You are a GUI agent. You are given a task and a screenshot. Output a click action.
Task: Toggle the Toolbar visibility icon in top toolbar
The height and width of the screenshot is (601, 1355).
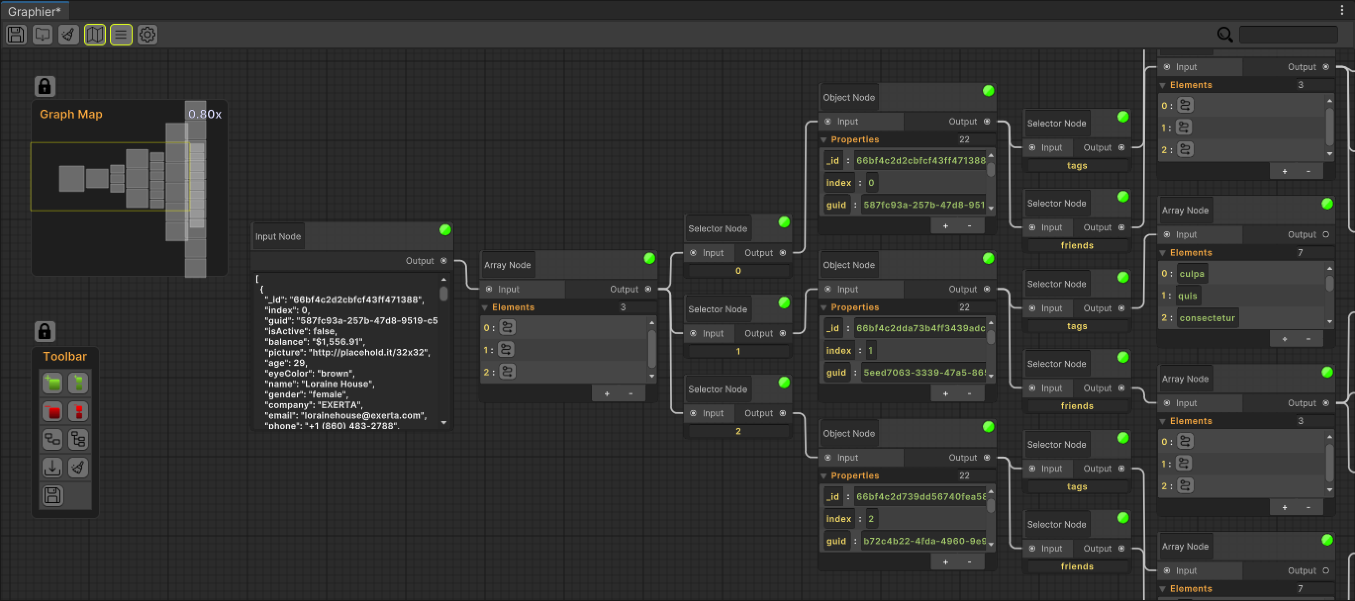(120, 34)
